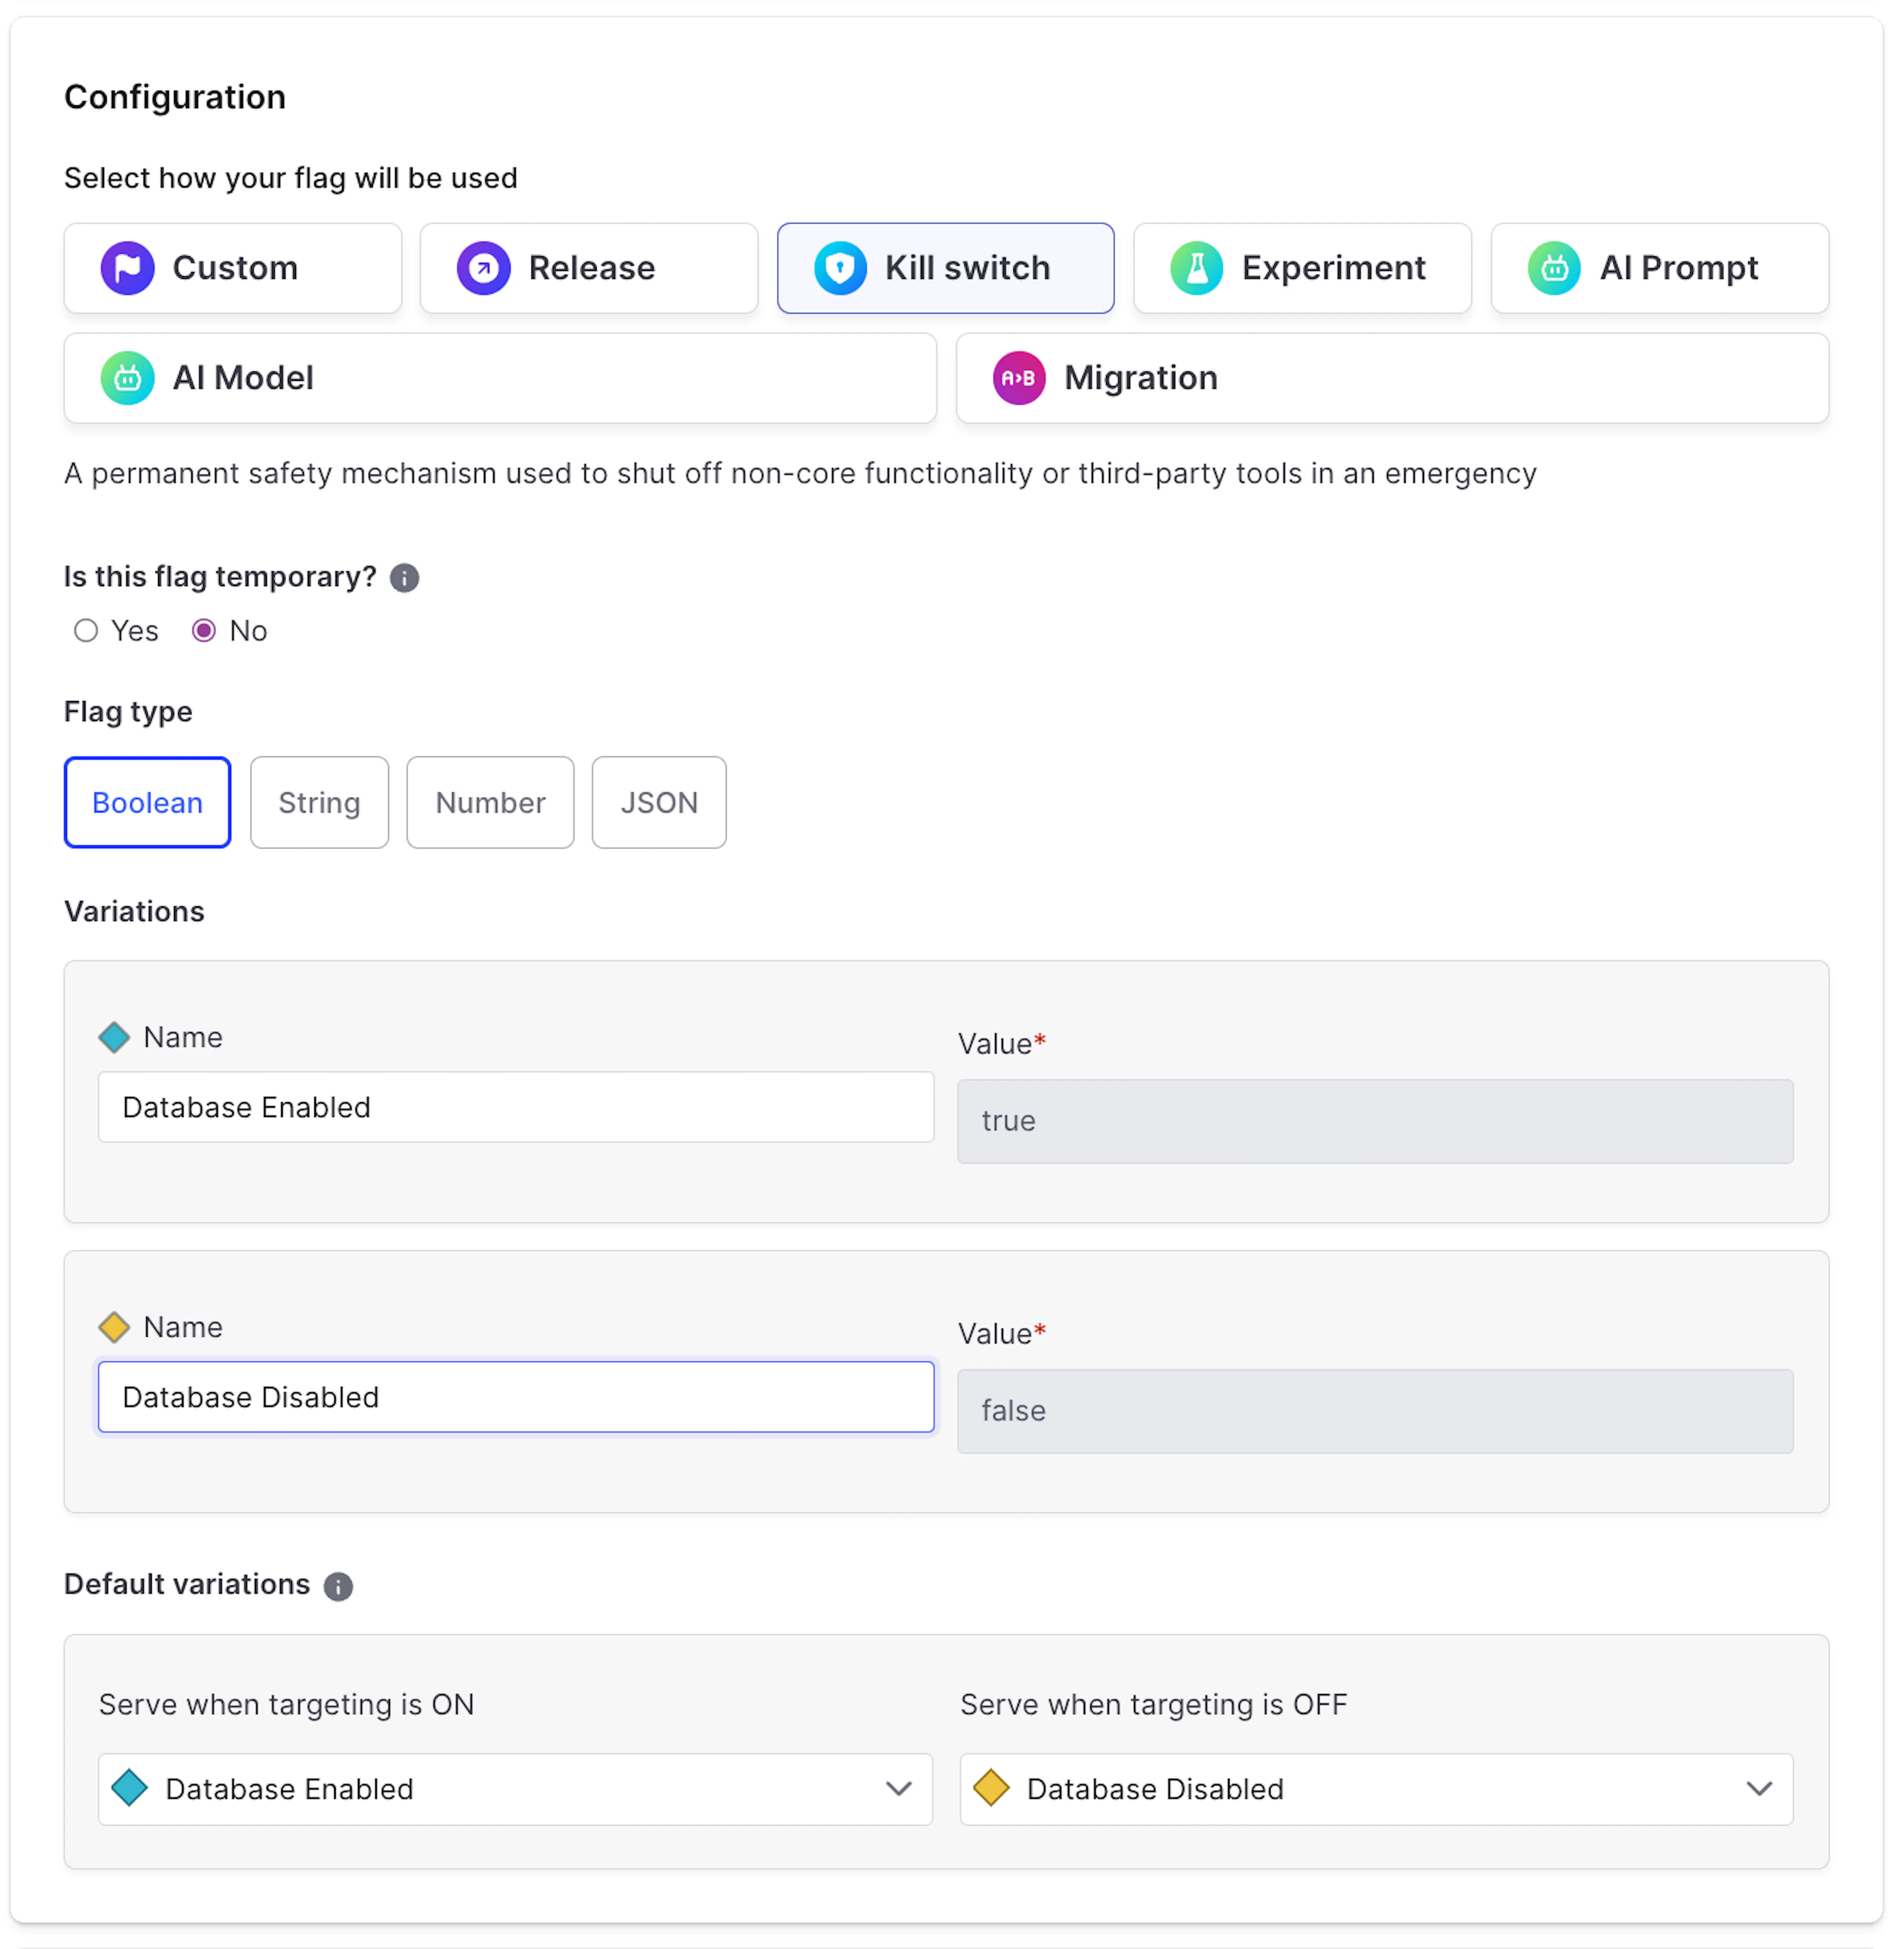Click the teal diamond variation color swatch
1904x1949 pixels.
coord(114,1037)
